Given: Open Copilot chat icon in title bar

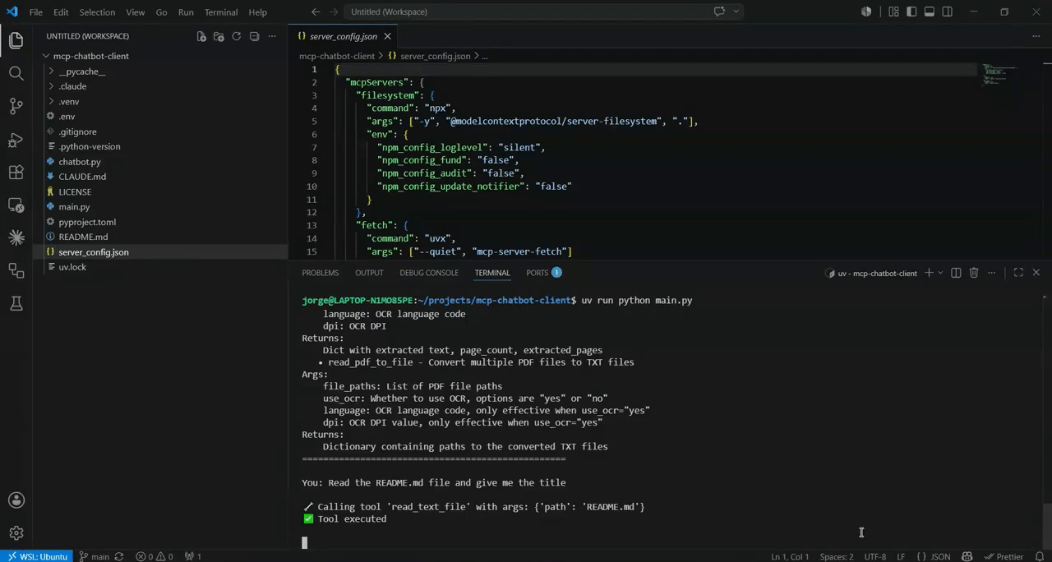Looking at the screenshot, I should [x=719, y=12].
